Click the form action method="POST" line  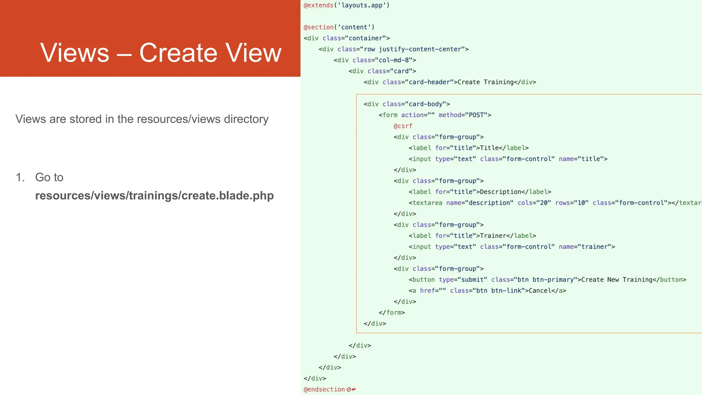[x=435, y=115]
